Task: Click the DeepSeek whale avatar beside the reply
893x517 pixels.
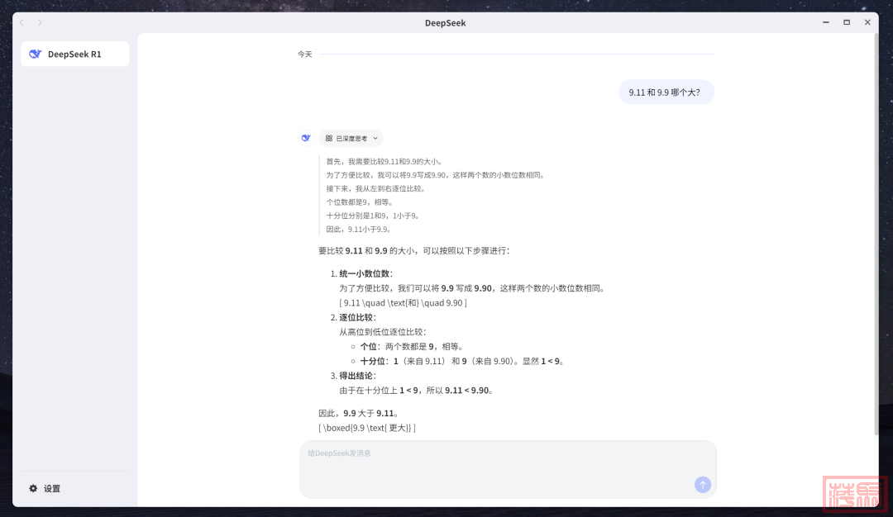Action: tap(306, 138)
